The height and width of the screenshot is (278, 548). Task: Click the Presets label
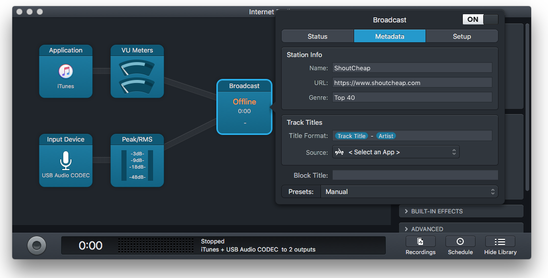point(301,192)
